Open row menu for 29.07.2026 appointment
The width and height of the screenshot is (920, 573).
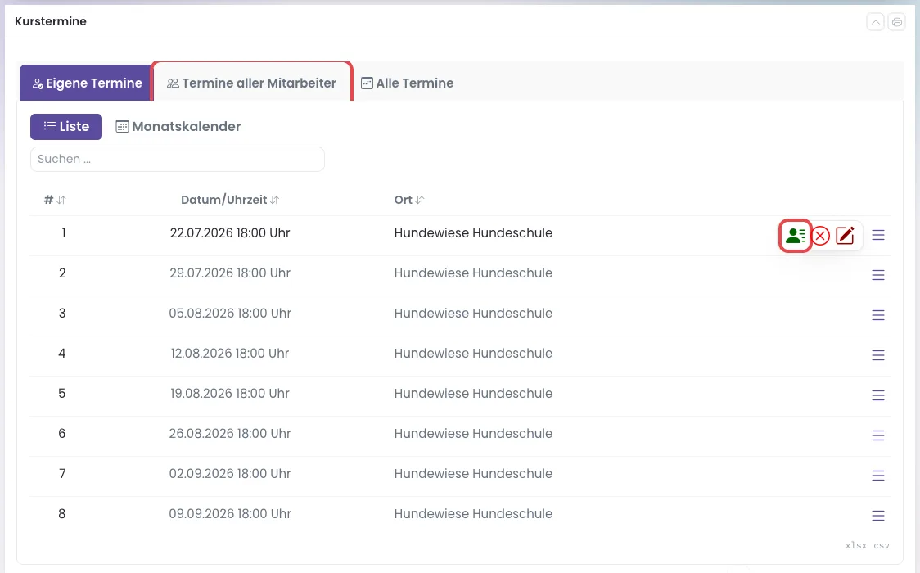click(877, 275)
